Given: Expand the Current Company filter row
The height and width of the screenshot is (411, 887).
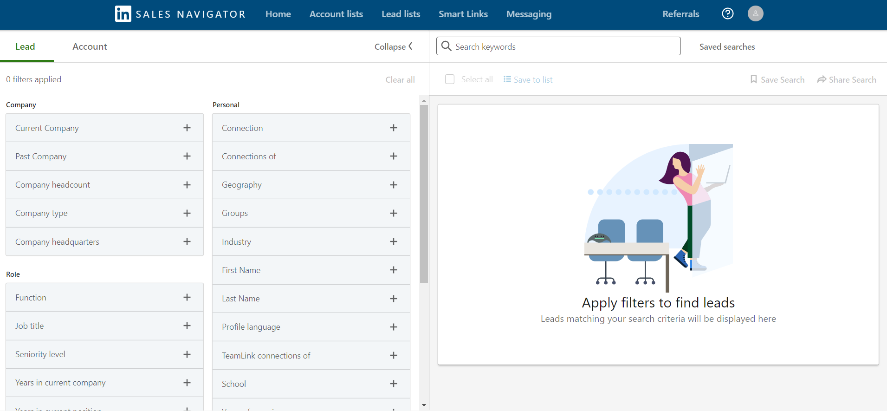Looking at the screenshot, I should (104, 128).
